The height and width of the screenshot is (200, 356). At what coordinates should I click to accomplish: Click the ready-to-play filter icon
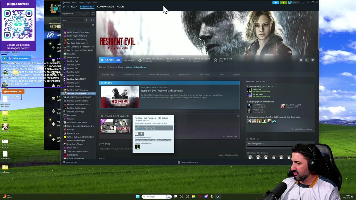click(94, 20)
